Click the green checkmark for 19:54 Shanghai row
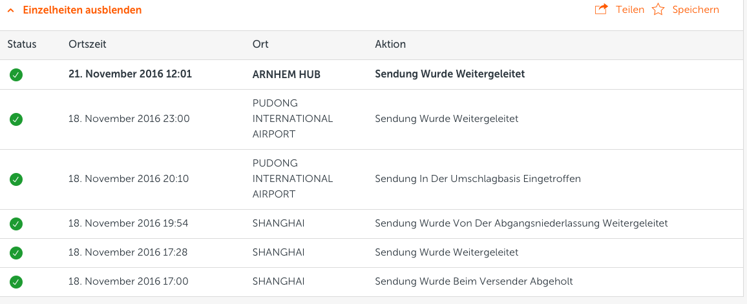Viewport: 747px width, 304px height. [16, 223]
